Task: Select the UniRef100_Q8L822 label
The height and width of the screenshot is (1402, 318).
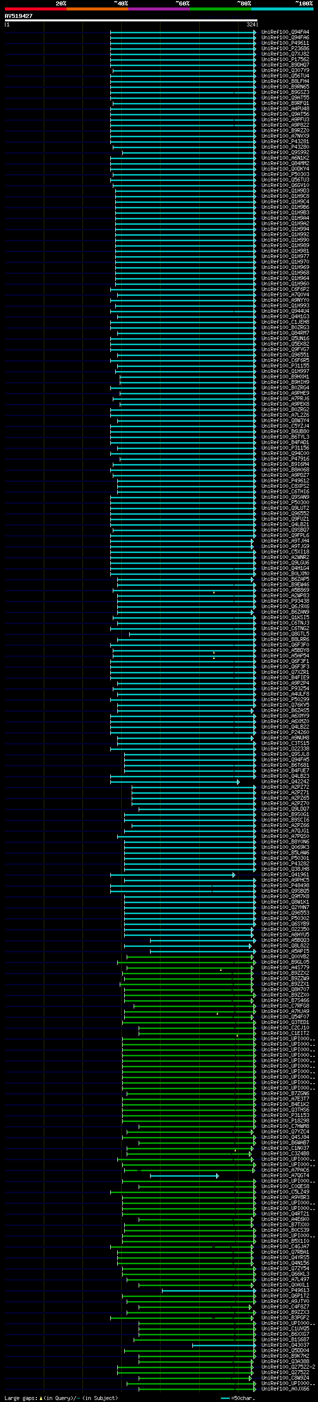Action: 285,946
